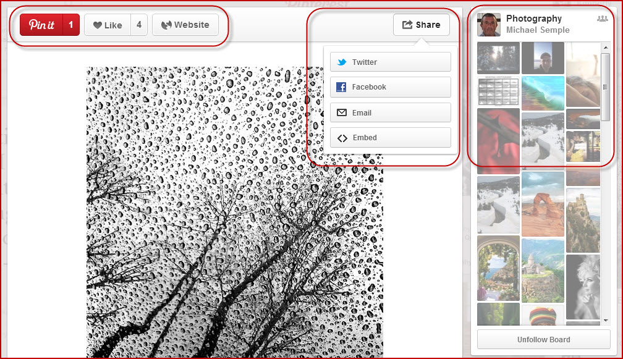
Task: Open the stone archway garden thumbnail
Action: [x=498, y=268]
